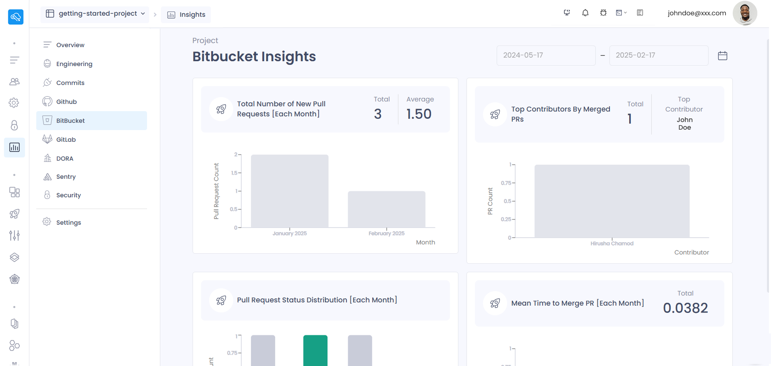Open Settings in the sidebar
The image size is (771, 366).
92,222
